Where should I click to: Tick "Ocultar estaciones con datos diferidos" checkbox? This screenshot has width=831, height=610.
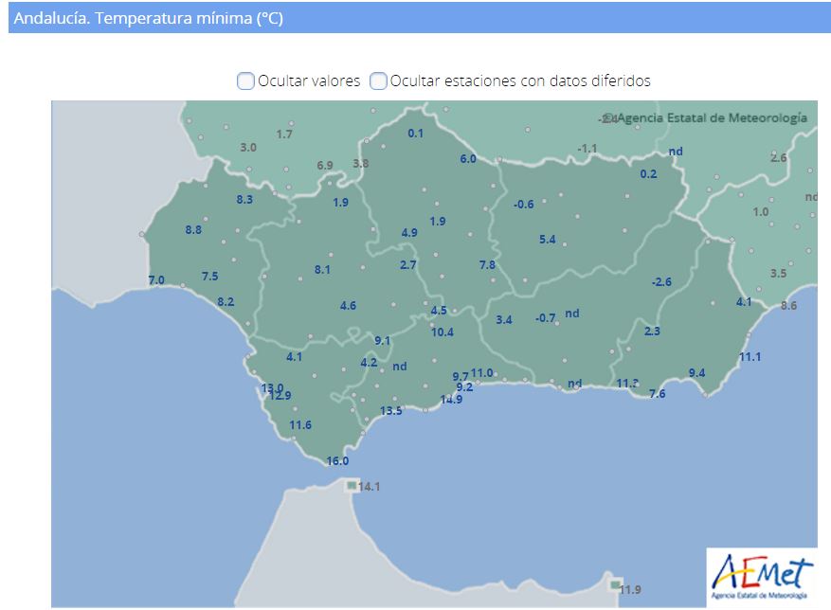378,81
